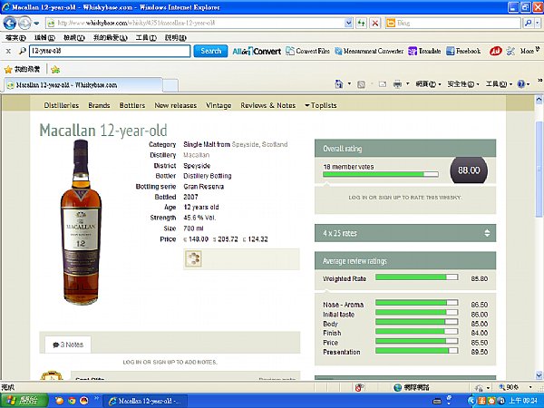The image size is (544, 408).
Task: Select the 3 Notes tab
Action: [68, 345]
